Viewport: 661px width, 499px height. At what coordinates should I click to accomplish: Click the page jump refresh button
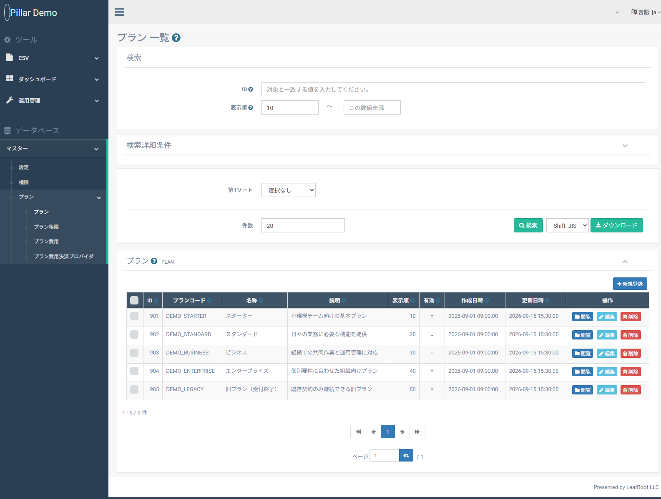pos(406,456)
